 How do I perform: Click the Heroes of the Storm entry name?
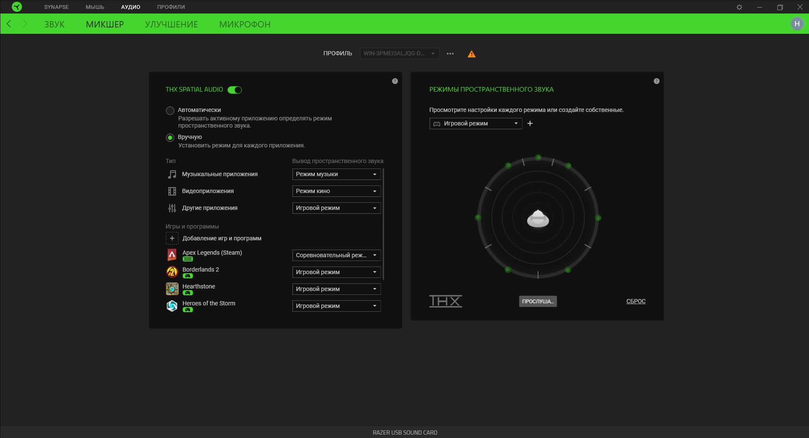pyautogui.click(x=209, y=303)
